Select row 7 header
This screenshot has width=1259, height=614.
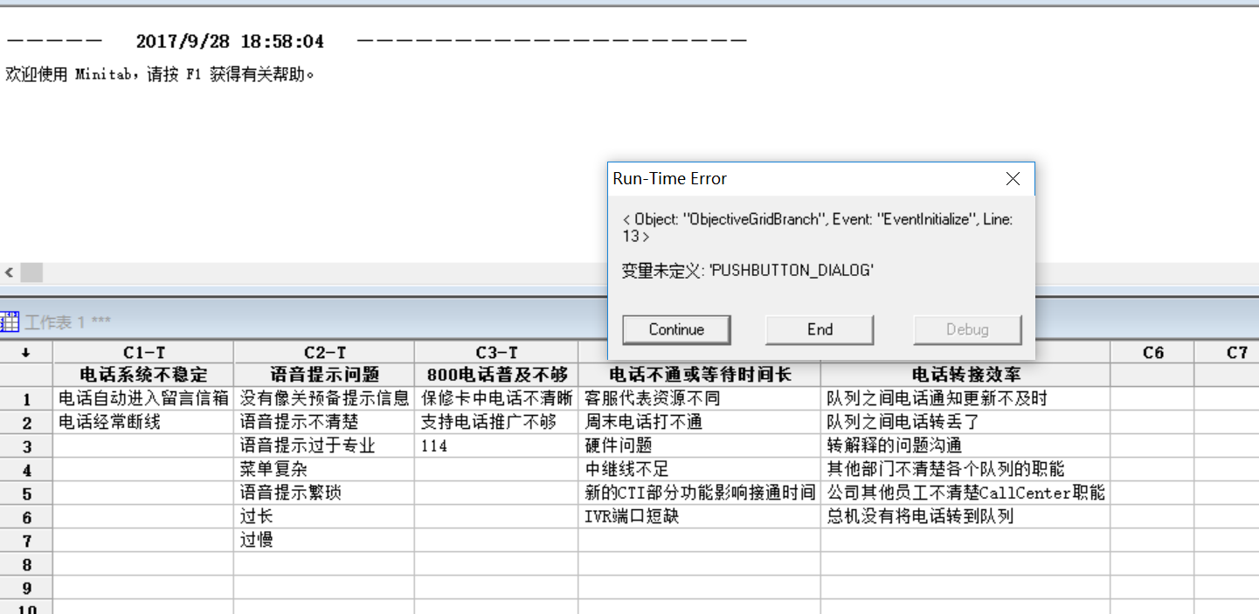click(26, 541)
